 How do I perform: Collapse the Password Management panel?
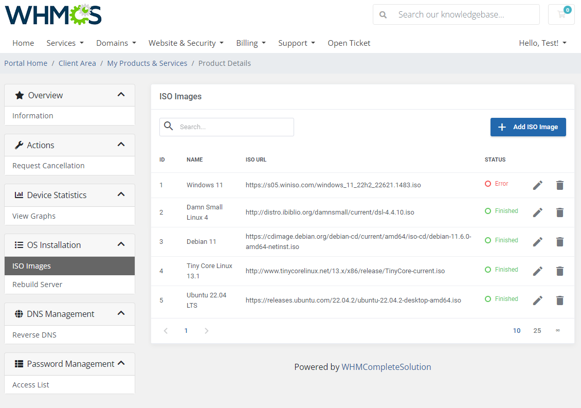[x=121, y=363]
